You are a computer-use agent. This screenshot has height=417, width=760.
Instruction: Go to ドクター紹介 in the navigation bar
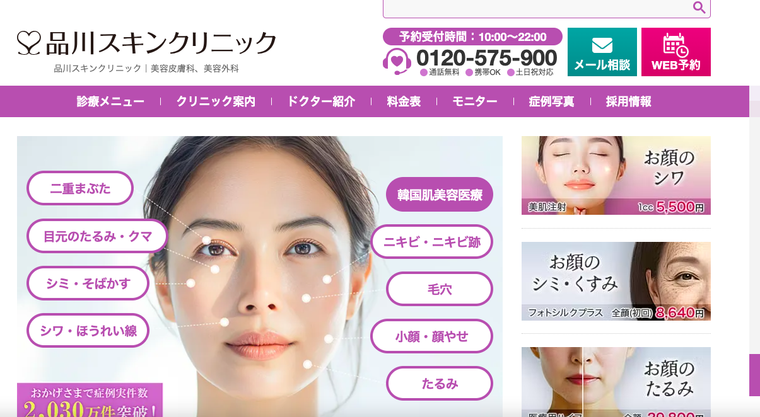pyautogui.click(x=321, y=101)
